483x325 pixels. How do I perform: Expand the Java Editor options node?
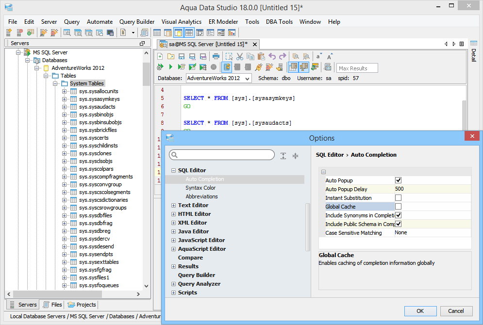coord(174,231)
